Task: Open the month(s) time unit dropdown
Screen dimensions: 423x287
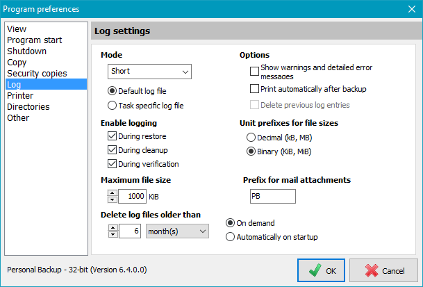Action: tap(177, 231)
